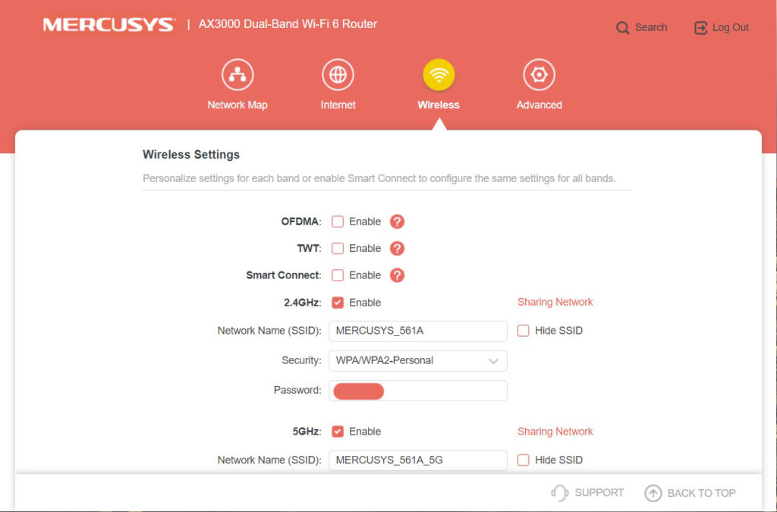
Task: Switch to the Wireless tab
Action: click(439, 76)
